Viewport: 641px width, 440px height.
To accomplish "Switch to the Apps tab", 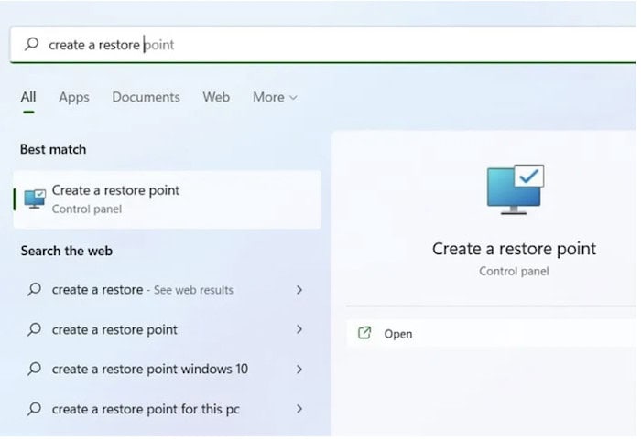I will [x=74, y=97].
